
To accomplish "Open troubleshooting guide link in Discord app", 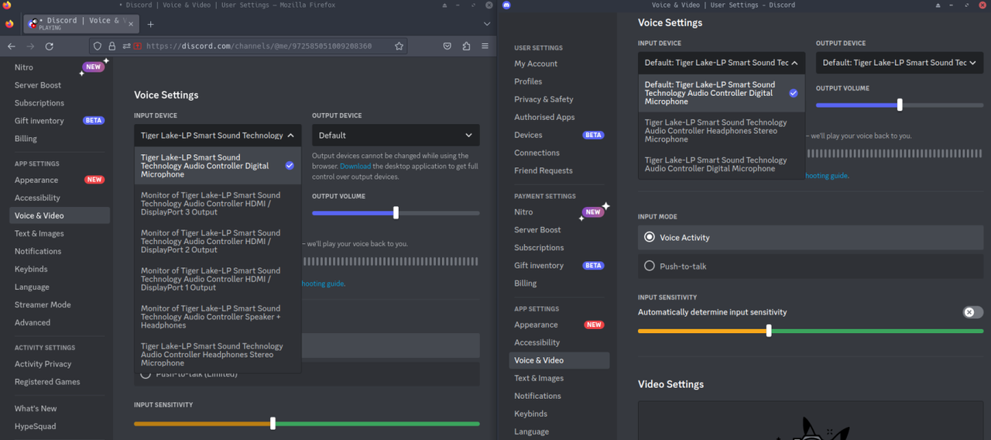I will tap(826, 176).
